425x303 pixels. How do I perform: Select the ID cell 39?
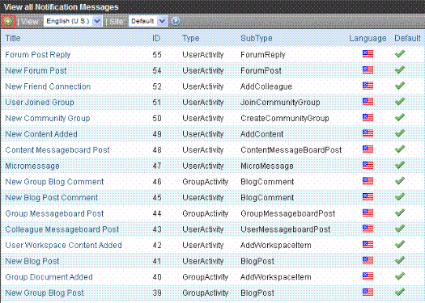click(157, 292)
